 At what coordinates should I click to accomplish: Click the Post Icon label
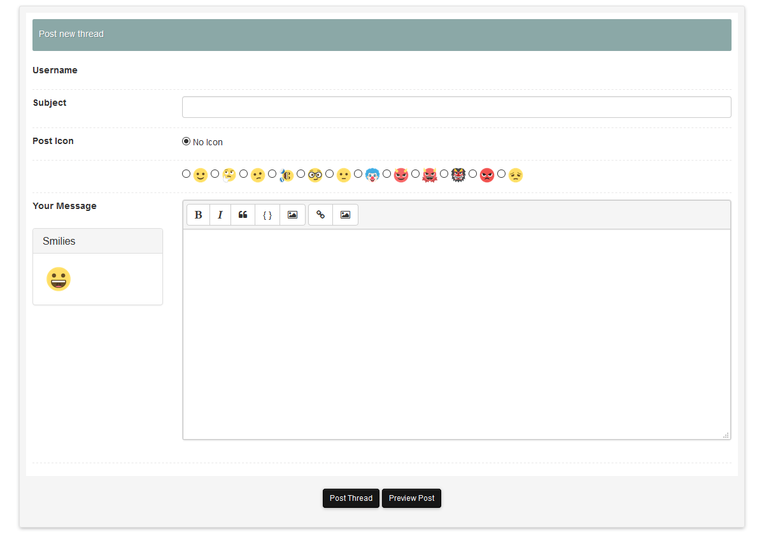click(x=53, y=141)
